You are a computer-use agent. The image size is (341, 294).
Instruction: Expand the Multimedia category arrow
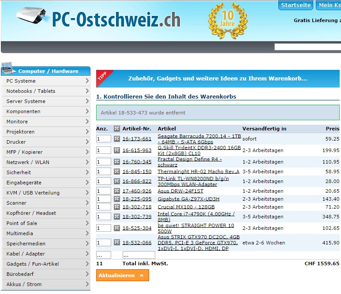tap(87, 233)
